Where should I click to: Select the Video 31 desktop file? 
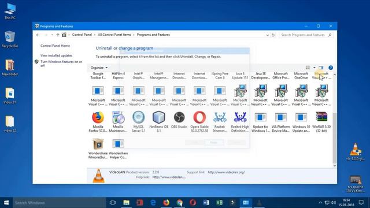(x=10, y=96)
